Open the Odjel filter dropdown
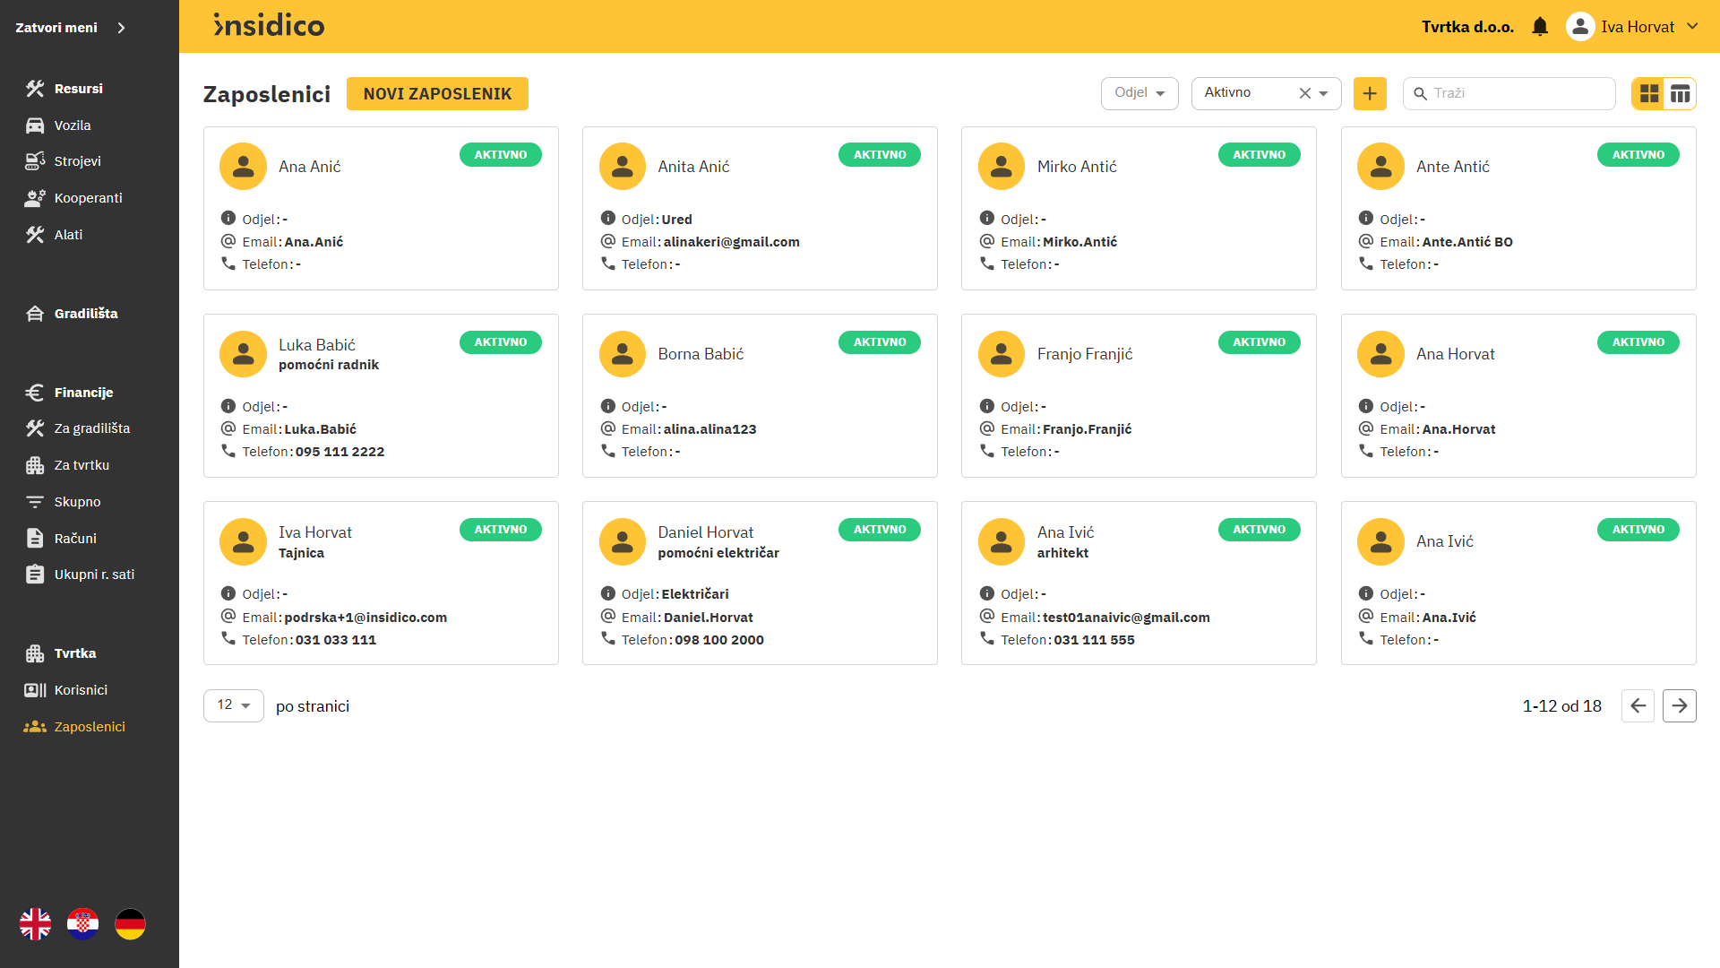The width and height of the screenshot is (1720, 968). [1139, 93]
